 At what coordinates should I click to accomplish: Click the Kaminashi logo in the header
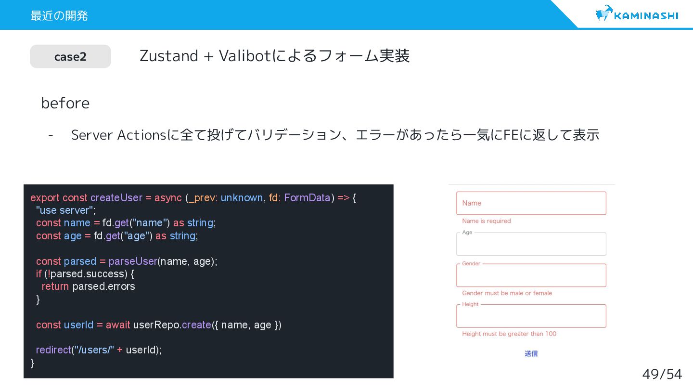(637, 13)
